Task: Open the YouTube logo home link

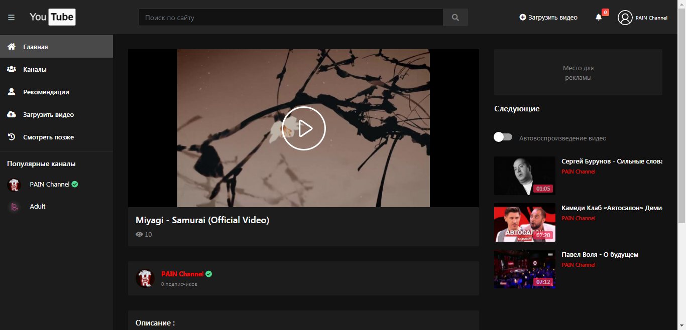Action: coord(52,17)
